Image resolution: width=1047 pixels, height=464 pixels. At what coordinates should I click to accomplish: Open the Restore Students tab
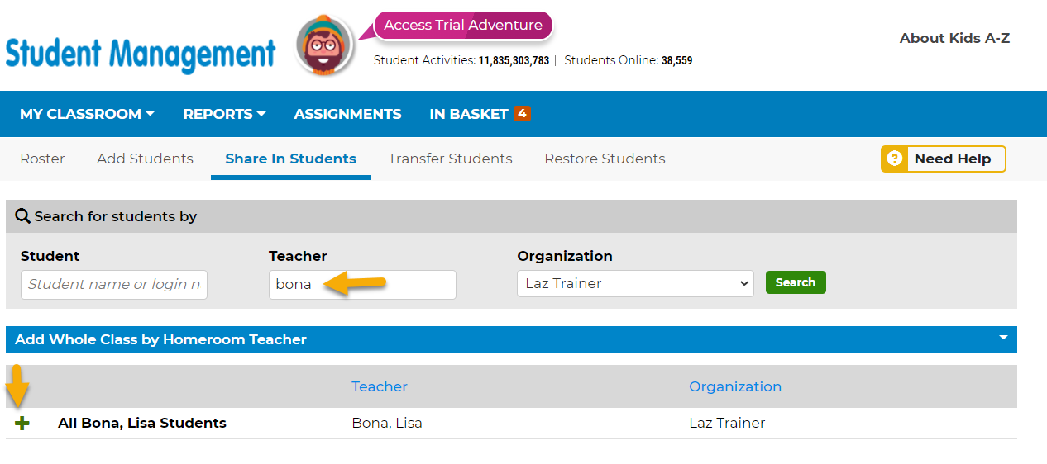pos(605,159)
